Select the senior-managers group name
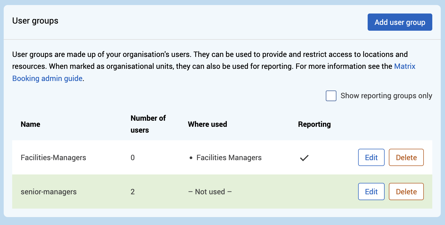 click(48, 192)
